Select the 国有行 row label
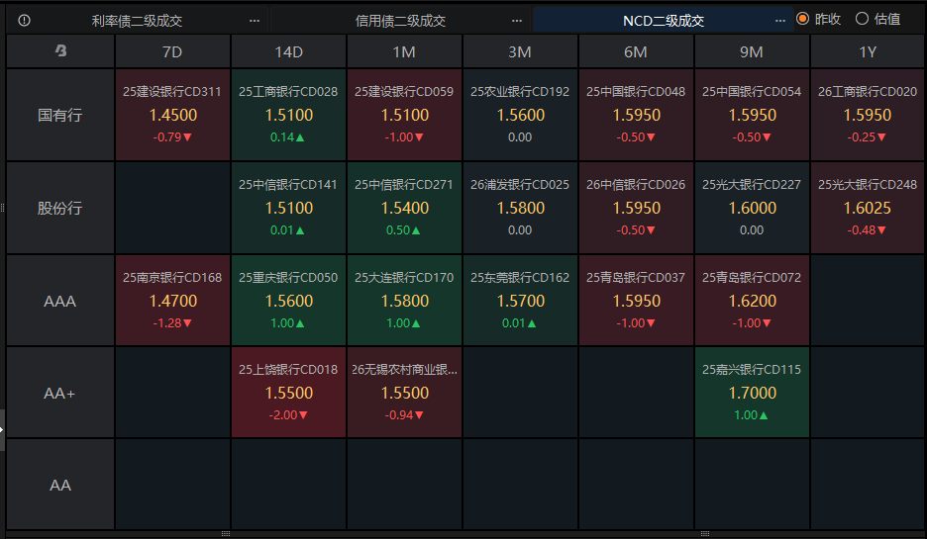Image resolution: width=927 pixels, height=539 pixels. 60,115
